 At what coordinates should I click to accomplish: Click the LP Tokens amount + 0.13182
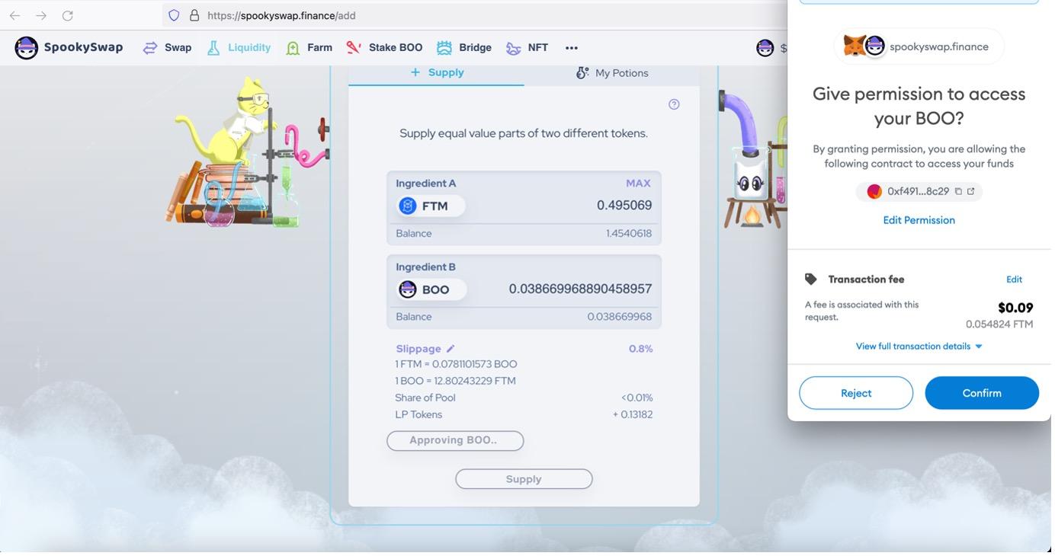[633, 415]
